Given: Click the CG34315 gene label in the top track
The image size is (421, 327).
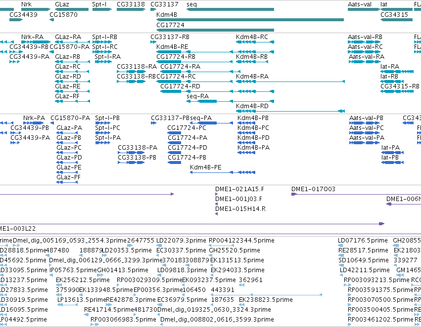Looking at the screenshot, I should 394,14.
